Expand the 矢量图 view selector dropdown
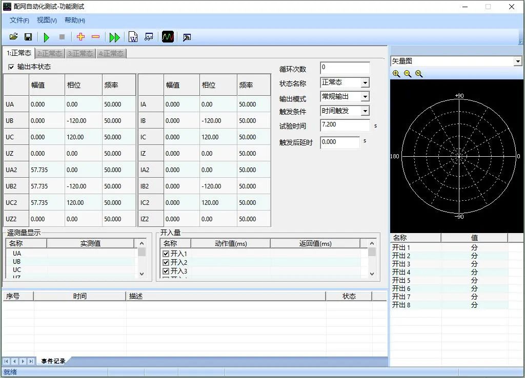The height and width of the screenshot is (378, 525). coord(517,61)
